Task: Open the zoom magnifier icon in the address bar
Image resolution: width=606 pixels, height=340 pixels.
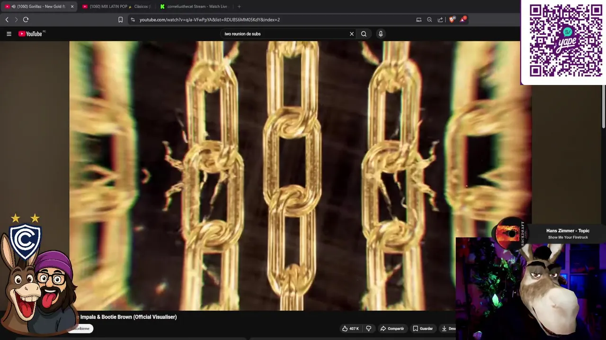Action: point(429,19)
